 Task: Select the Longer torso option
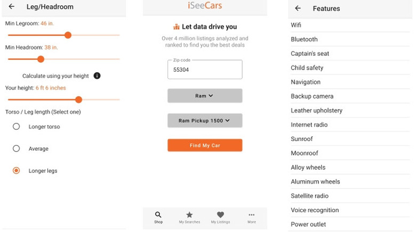pos(17,127)
